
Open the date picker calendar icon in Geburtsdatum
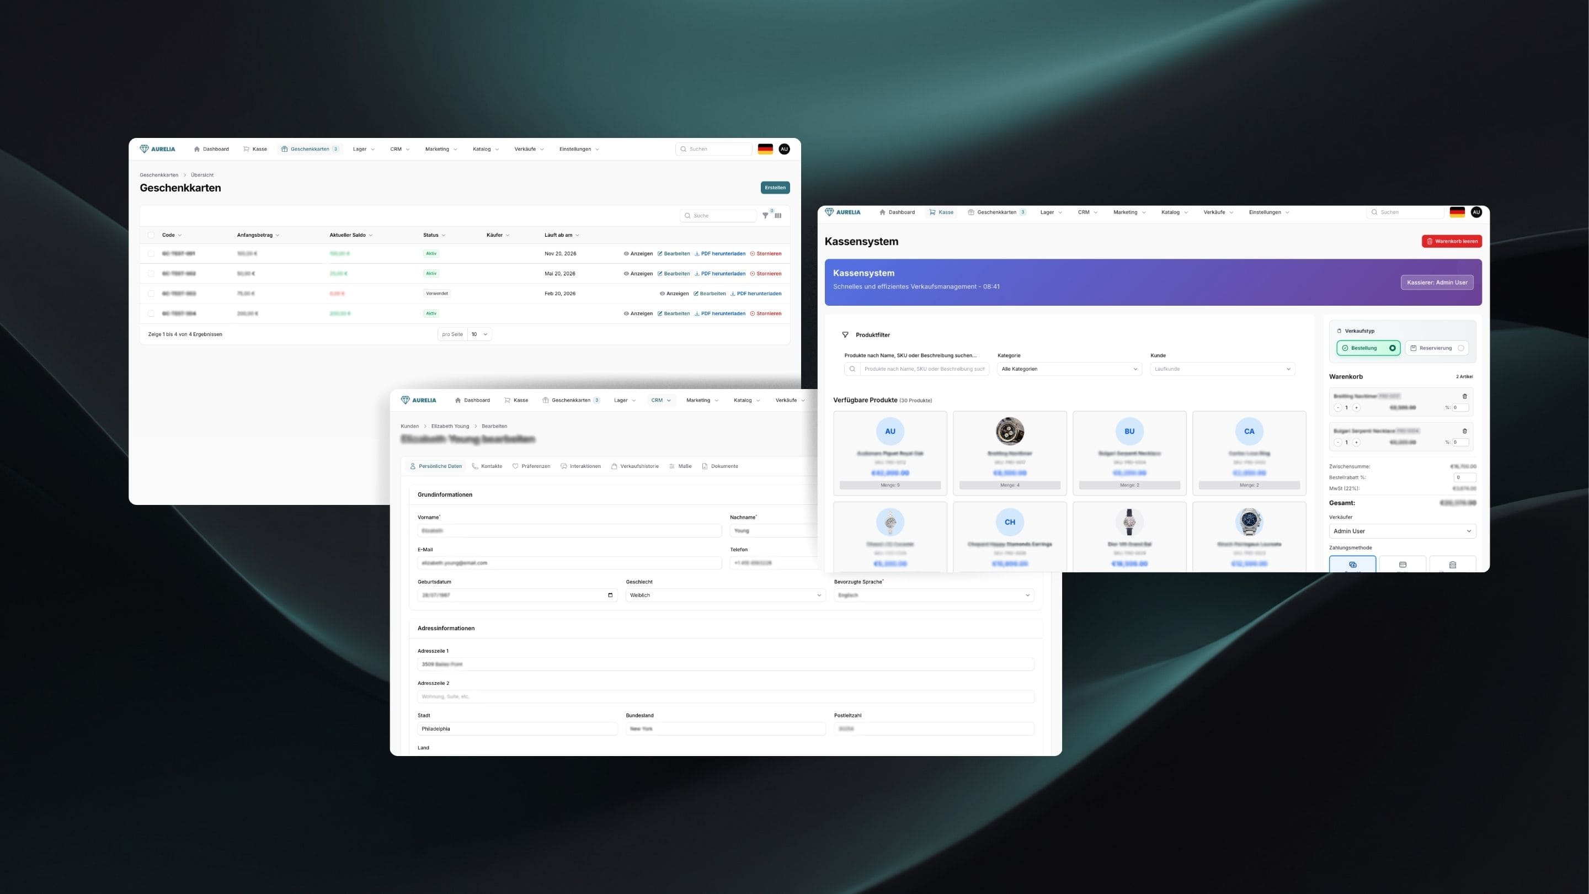click(x=610, y=595)
